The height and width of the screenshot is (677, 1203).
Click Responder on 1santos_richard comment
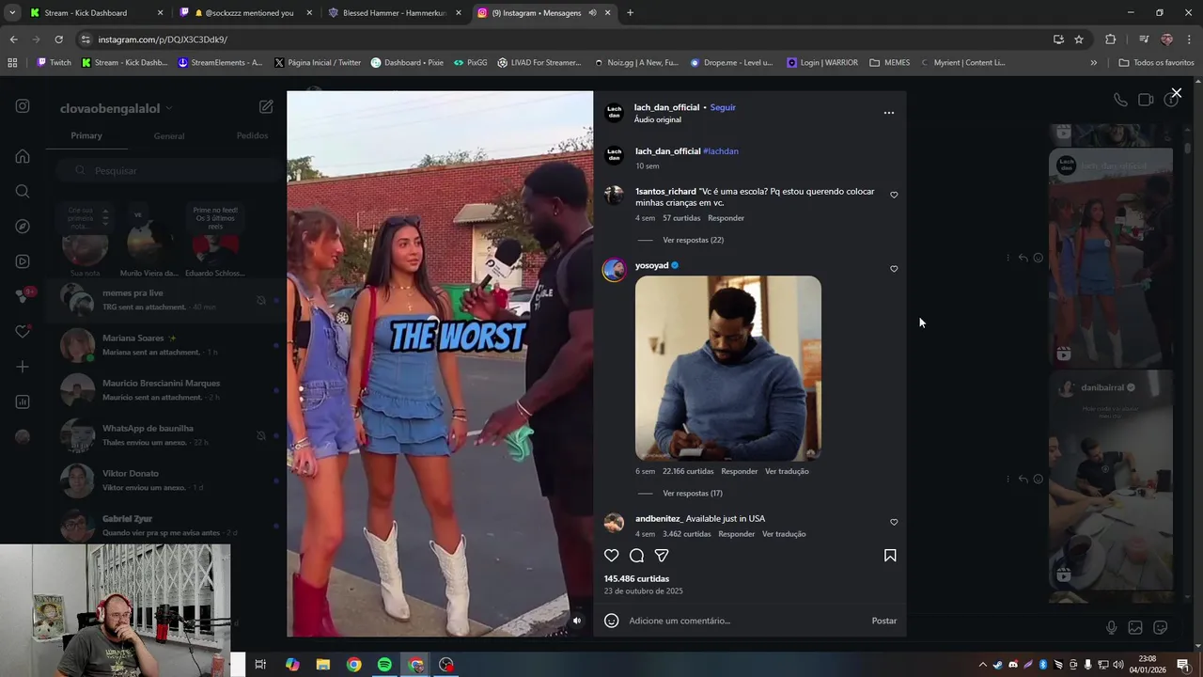click(x=726, y=218)
